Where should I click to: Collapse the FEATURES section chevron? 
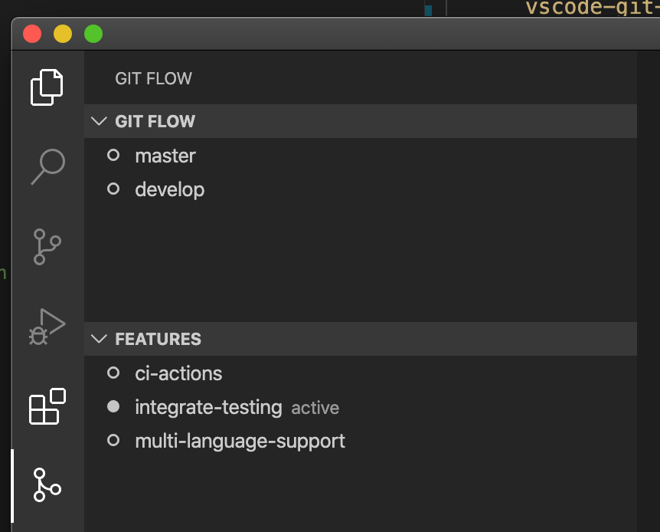pos(100,339)
